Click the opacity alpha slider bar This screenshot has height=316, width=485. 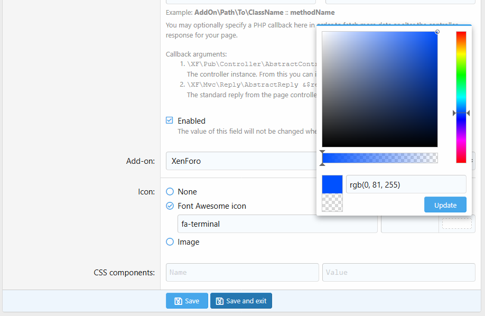[x=380, y=158]
